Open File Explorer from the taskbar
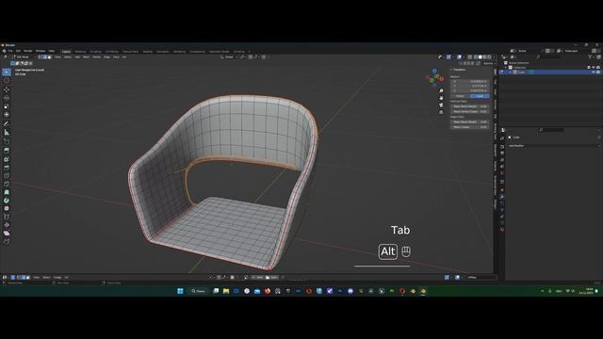Image resolution: width=603 pixels, height=339 pixels. [x=226, y=291]
